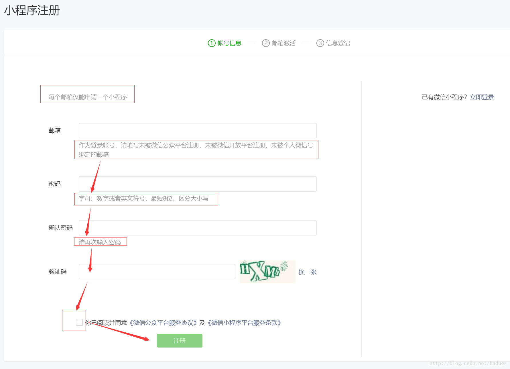
Task: Click the 验证码 field label
Action: coord(58,272)
